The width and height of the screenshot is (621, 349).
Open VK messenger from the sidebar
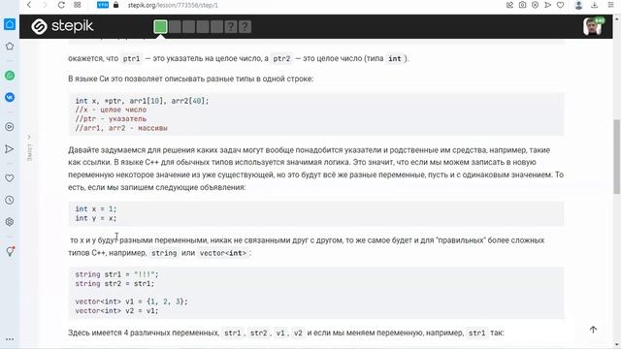(10, 97)
